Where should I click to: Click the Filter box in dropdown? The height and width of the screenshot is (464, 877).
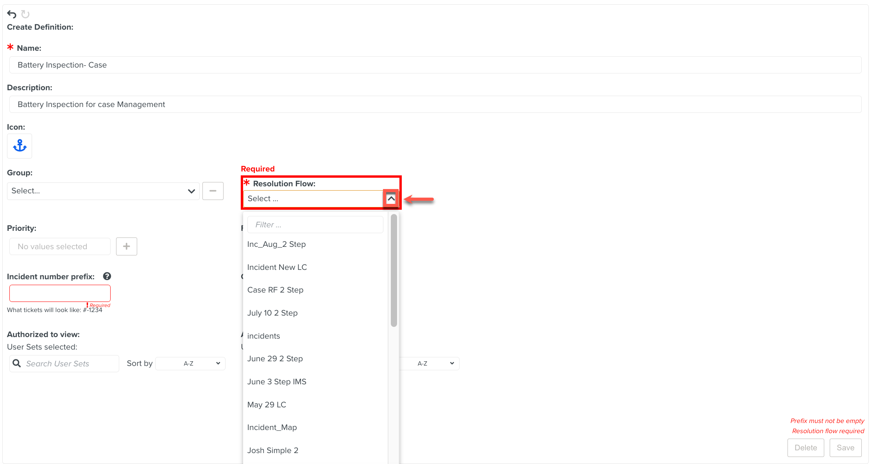tap(315, 225)
